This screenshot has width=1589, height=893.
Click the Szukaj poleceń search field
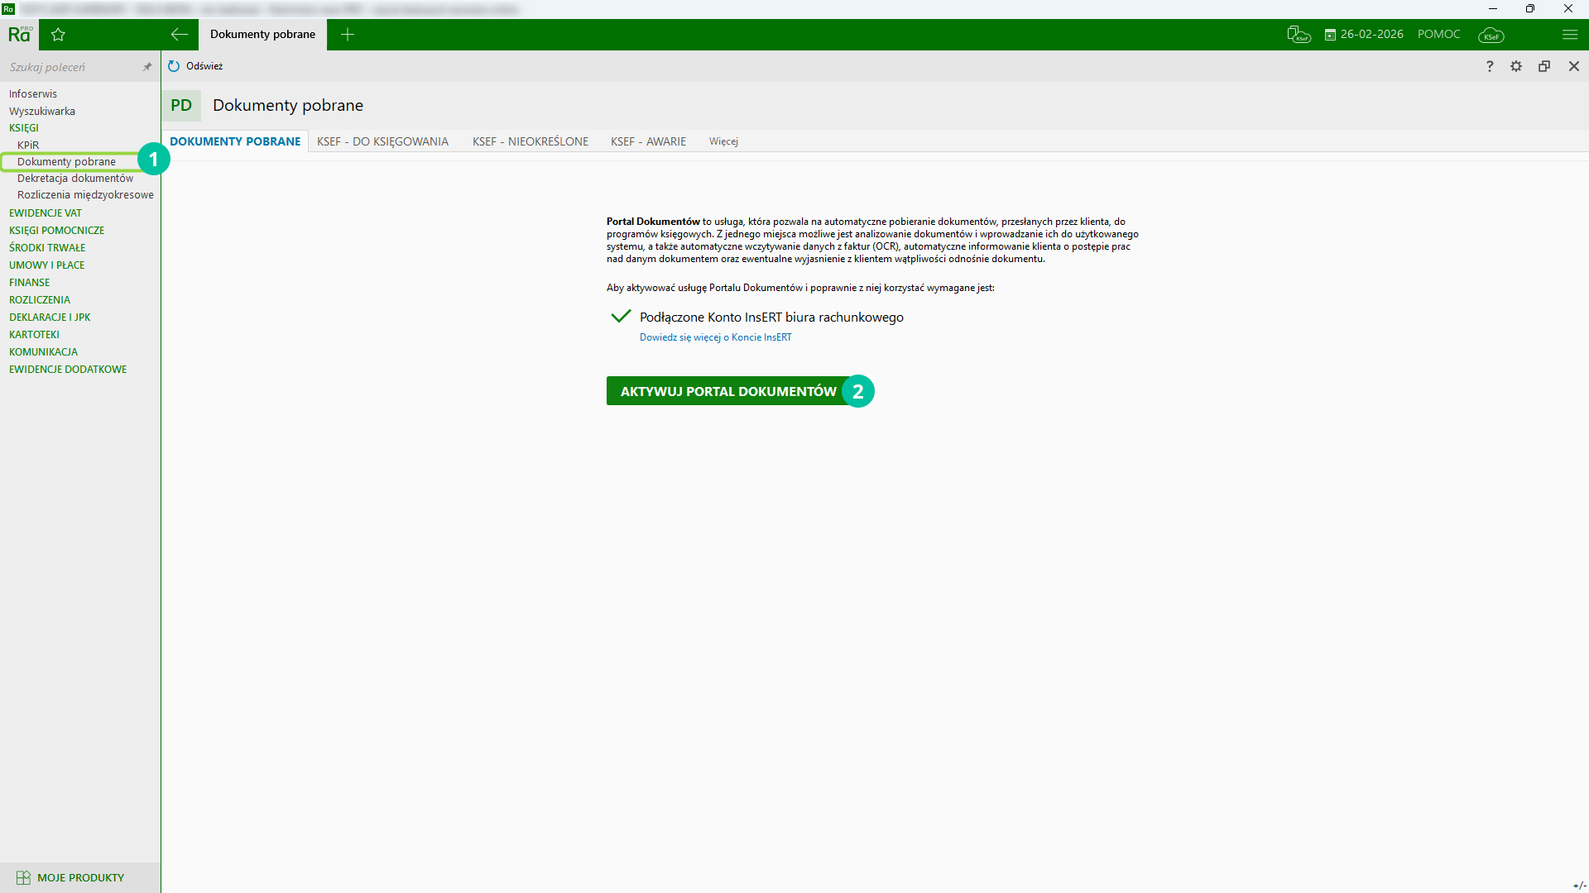(x=70, y=67)
